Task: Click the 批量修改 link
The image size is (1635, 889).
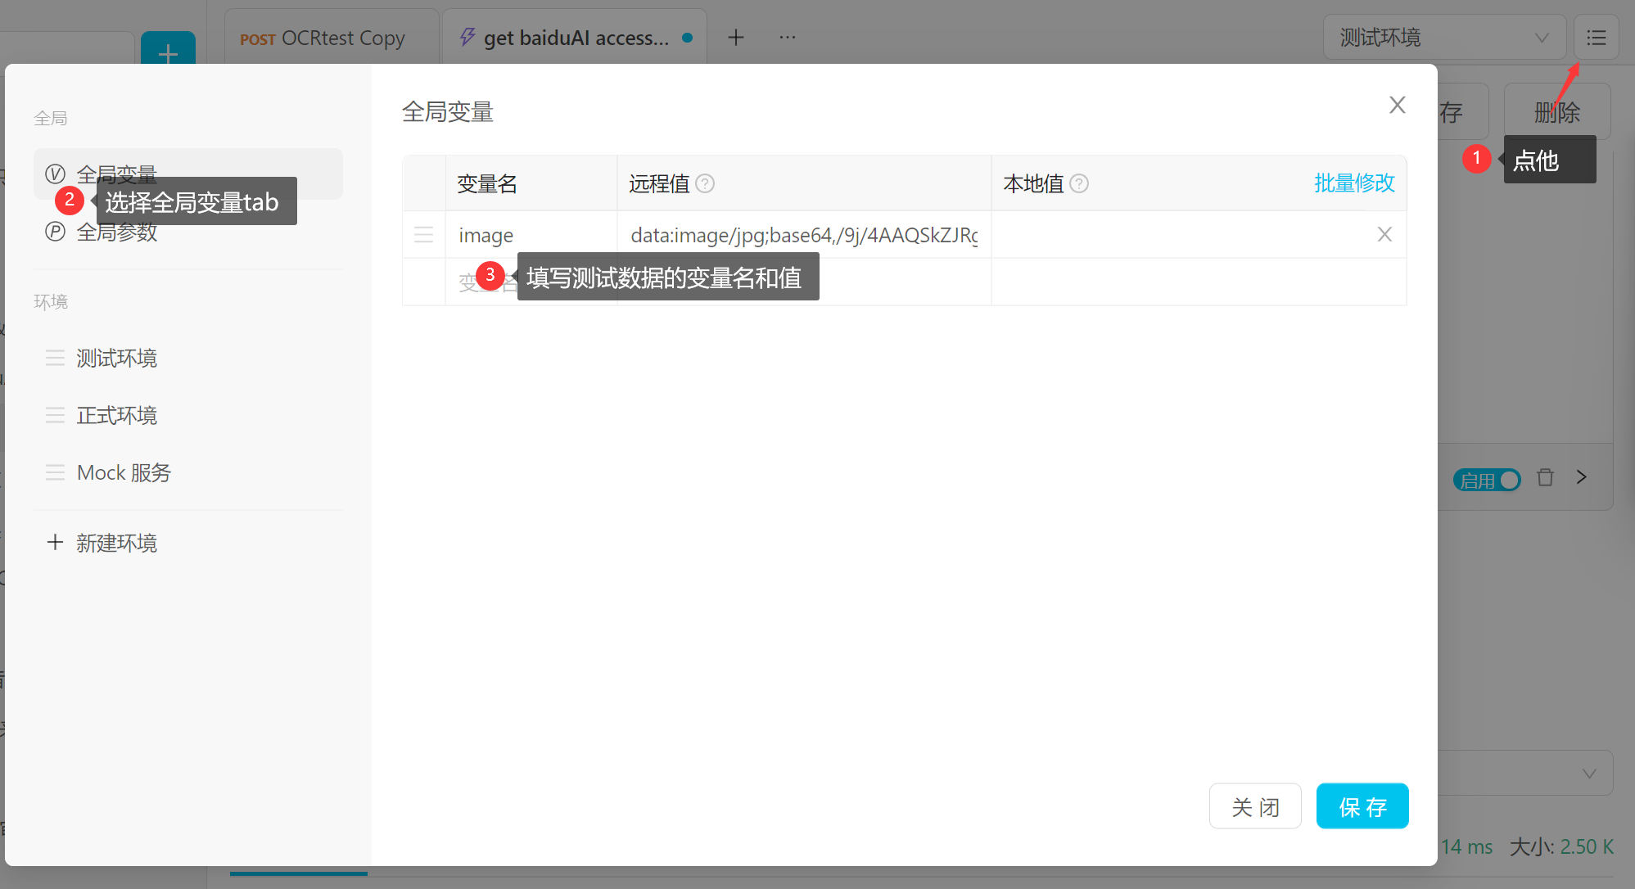Action: [1354, 183]
